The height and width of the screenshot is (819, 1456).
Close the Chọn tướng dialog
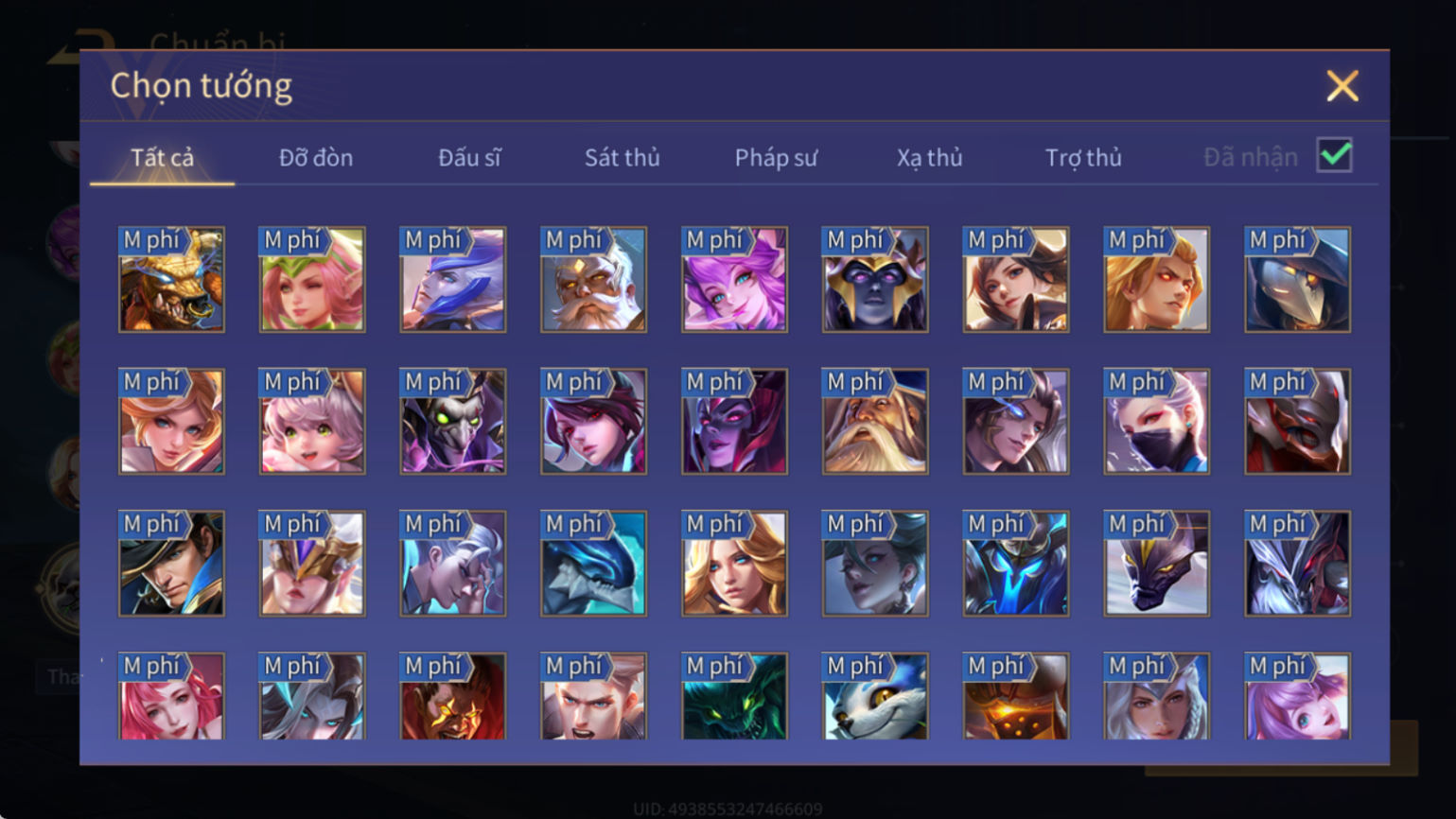coord(1342,86)
